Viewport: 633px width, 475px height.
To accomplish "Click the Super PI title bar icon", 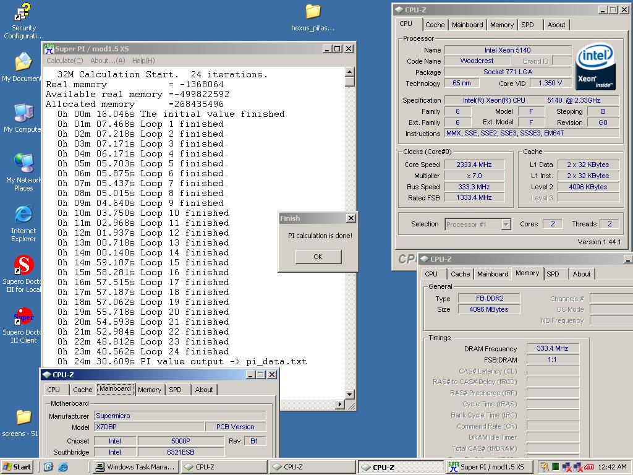I will pyautogui.click(x=49, y=48).
